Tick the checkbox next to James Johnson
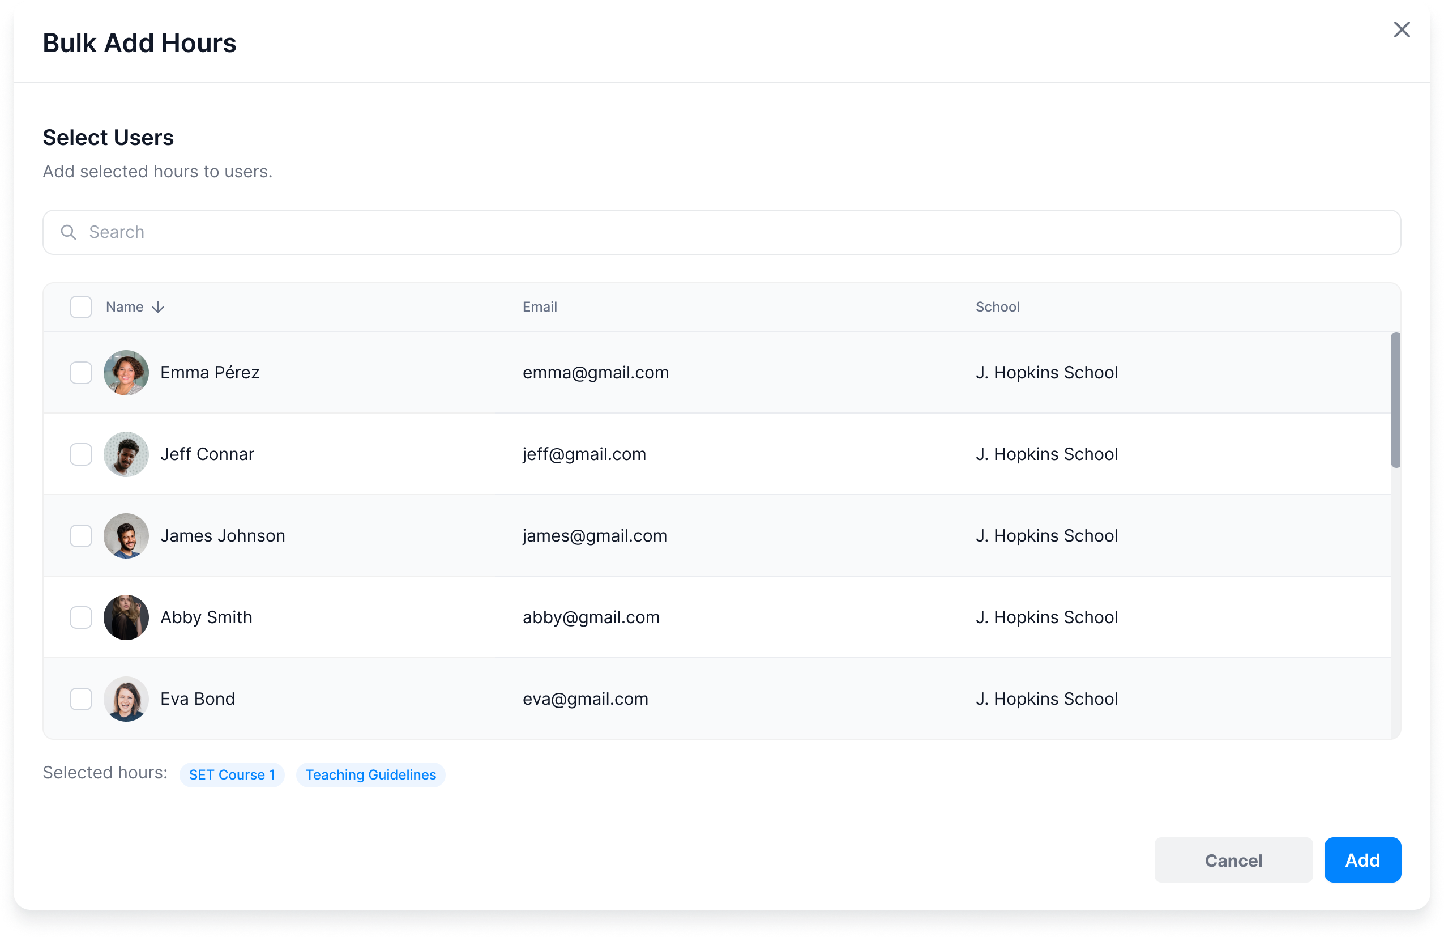The height and width of the screenshot is (937, 1444). [80, 536]
